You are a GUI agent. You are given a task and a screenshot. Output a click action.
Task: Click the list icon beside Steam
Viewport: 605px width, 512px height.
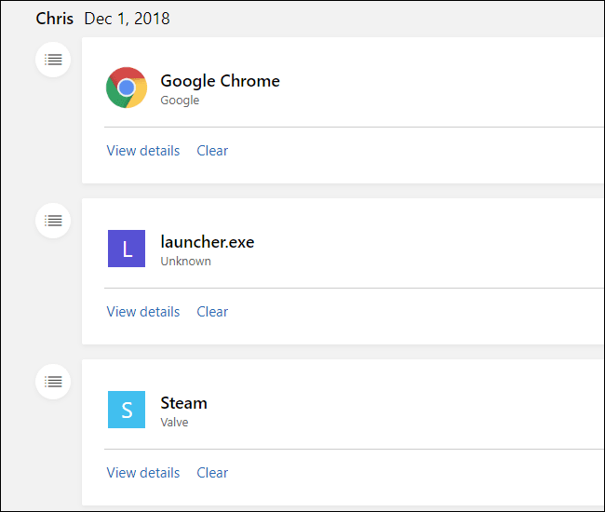(x=54, y=382)
